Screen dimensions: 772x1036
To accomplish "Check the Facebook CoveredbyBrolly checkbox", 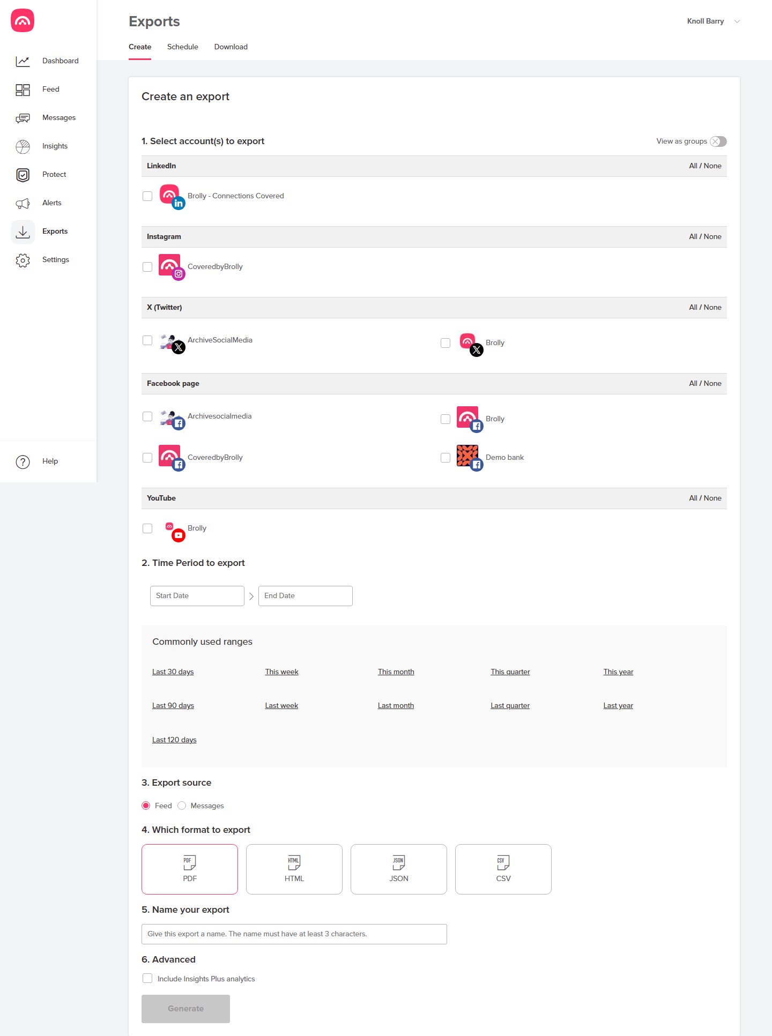I will pyautogui.click(x=147, y=458).
